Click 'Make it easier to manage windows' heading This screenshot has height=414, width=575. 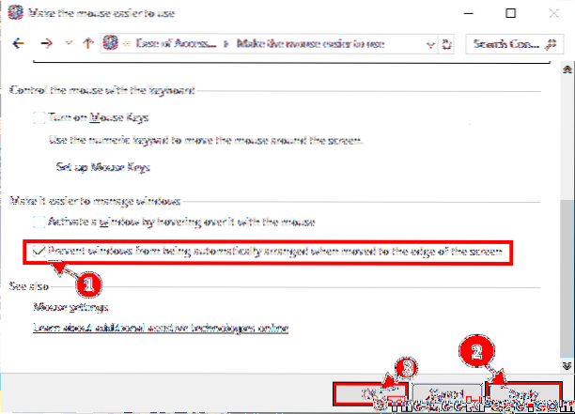[x=95, y=201]
